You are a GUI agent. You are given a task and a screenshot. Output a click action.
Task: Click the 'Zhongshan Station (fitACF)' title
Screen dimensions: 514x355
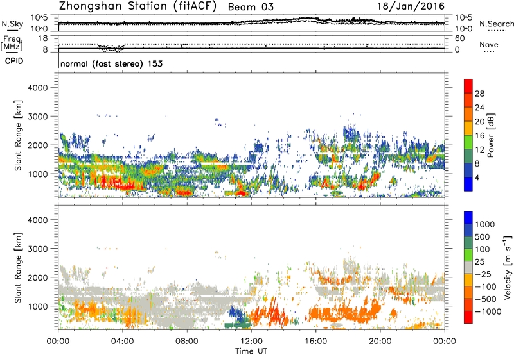click(137, 6)
